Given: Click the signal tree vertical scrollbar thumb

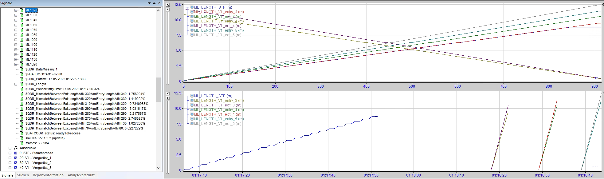Looking at the screenshot, I should tap(159, 89).
